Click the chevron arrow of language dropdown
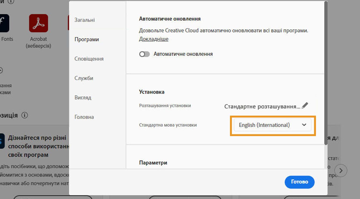 (304, 125)
